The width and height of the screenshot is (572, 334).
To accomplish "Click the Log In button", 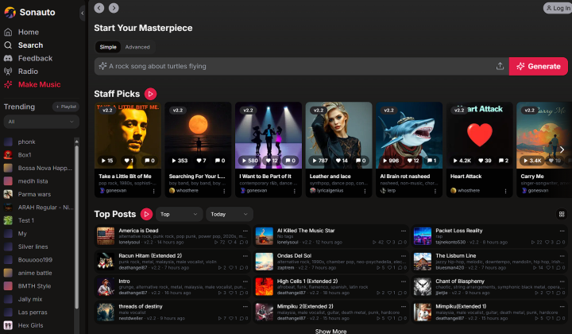I will click(556, 8).
